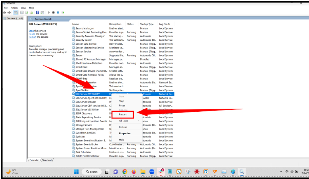Click the volume icon in the system tray
This screenshot has height=179, width=309.
pyautogui.click(x=292, y=172)
